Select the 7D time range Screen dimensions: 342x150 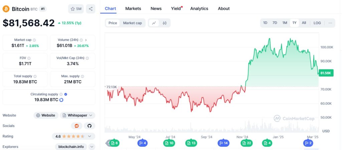click(x=275, y=23)
